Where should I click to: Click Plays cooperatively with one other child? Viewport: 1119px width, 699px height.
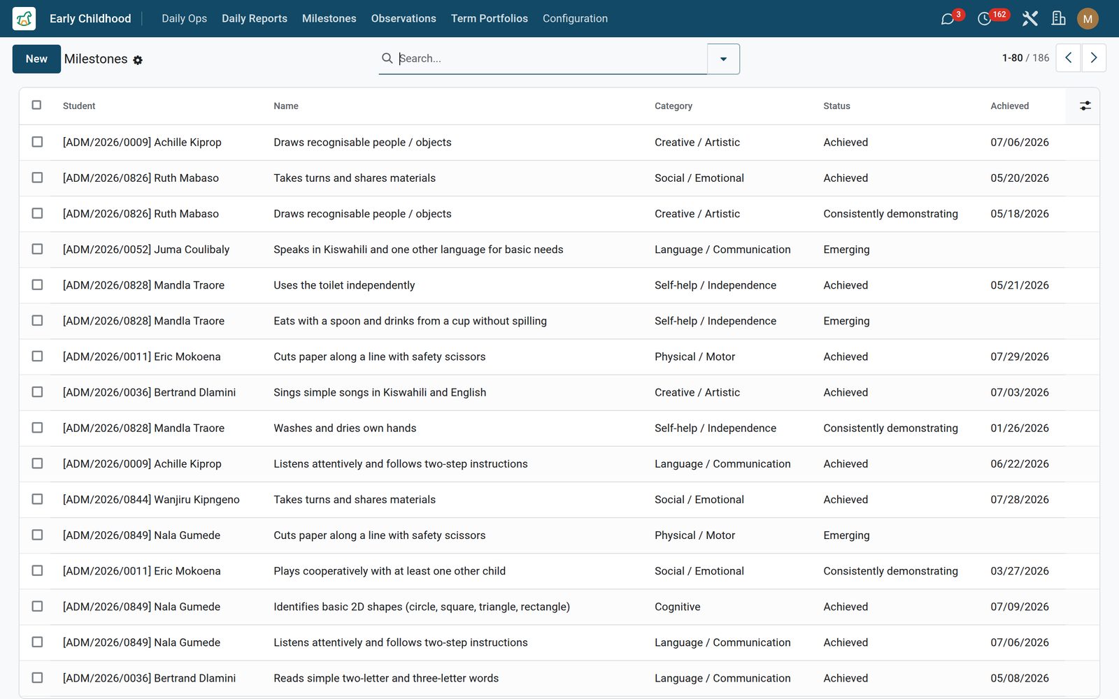(x=390, y=571)
